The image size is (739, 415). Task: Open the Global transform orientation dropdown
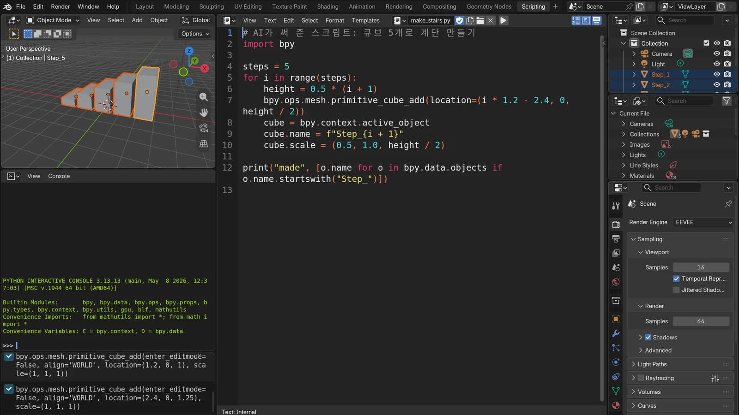pyautogui.click(x=196, y=20)
